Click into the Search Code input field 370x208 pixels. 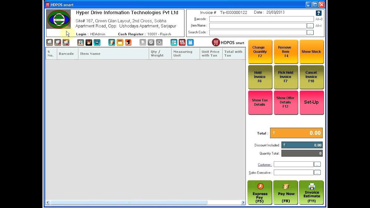point(258,32)
